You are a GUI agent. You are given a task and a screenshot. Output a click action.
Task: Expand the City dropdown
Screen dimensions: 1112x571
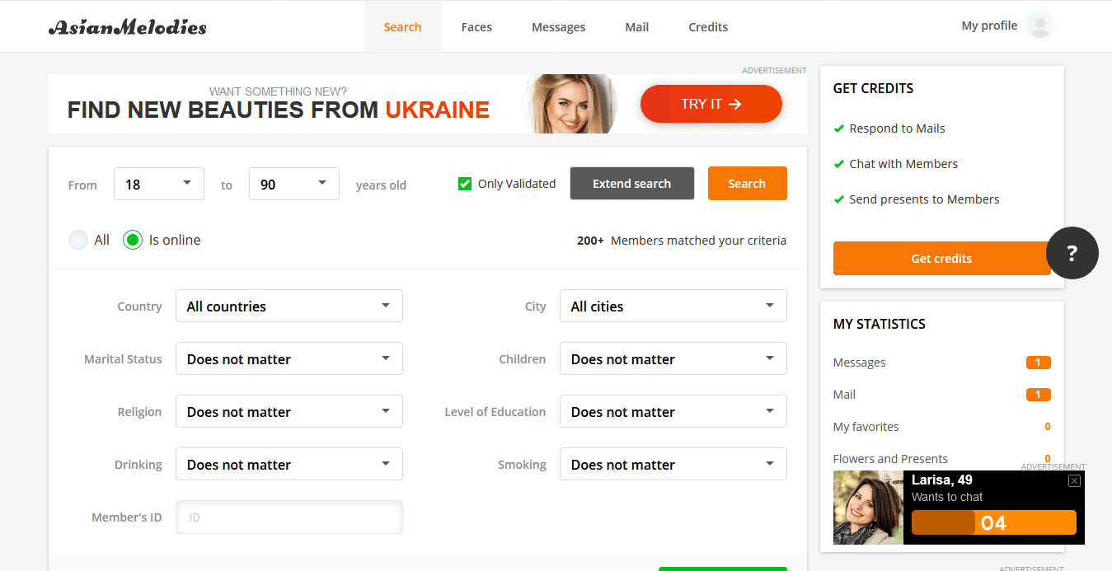[673, 306]
